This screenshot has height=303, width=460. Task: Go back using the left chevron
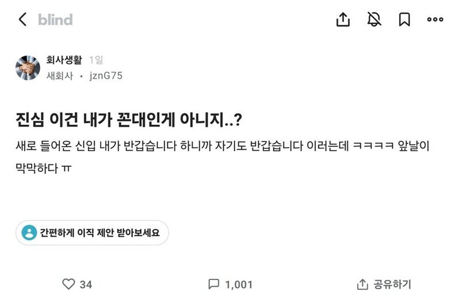click(x=22, y=20)
